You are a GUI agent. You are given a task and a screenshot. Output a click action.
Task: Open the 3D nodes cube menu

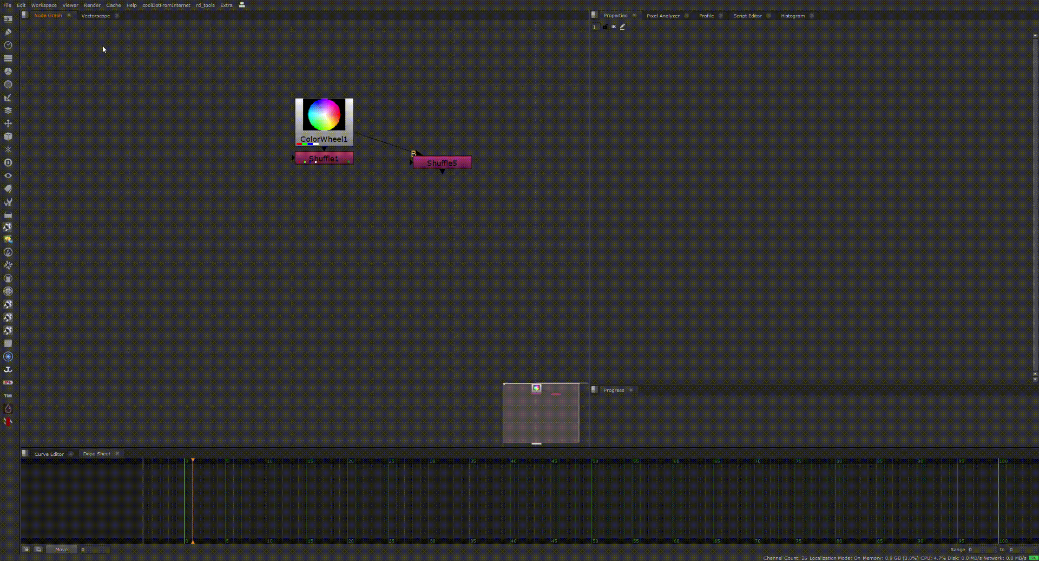8,136
